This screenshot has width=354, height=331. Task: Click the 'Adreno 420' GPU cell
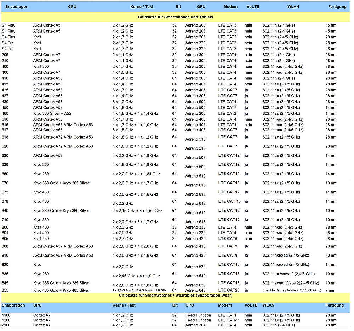(195, 239)
